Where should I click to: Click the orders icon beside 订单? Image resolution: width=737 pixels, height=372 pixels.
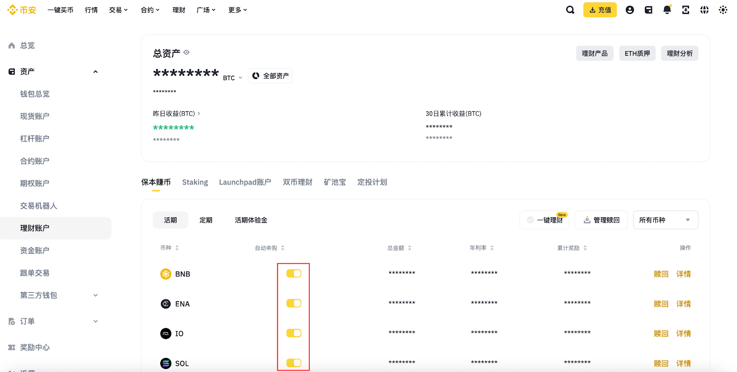coord(12,321)
